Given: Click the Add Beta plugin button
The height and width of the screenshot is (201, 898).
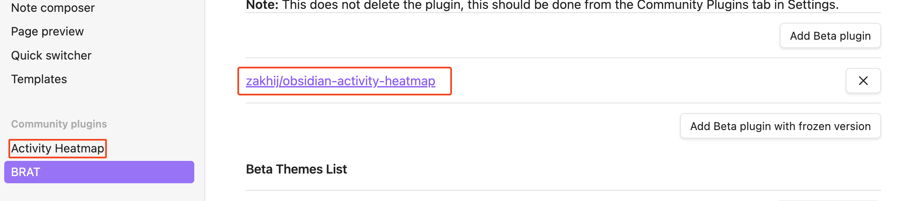Looking at the screenshot, I should point(830,36).
